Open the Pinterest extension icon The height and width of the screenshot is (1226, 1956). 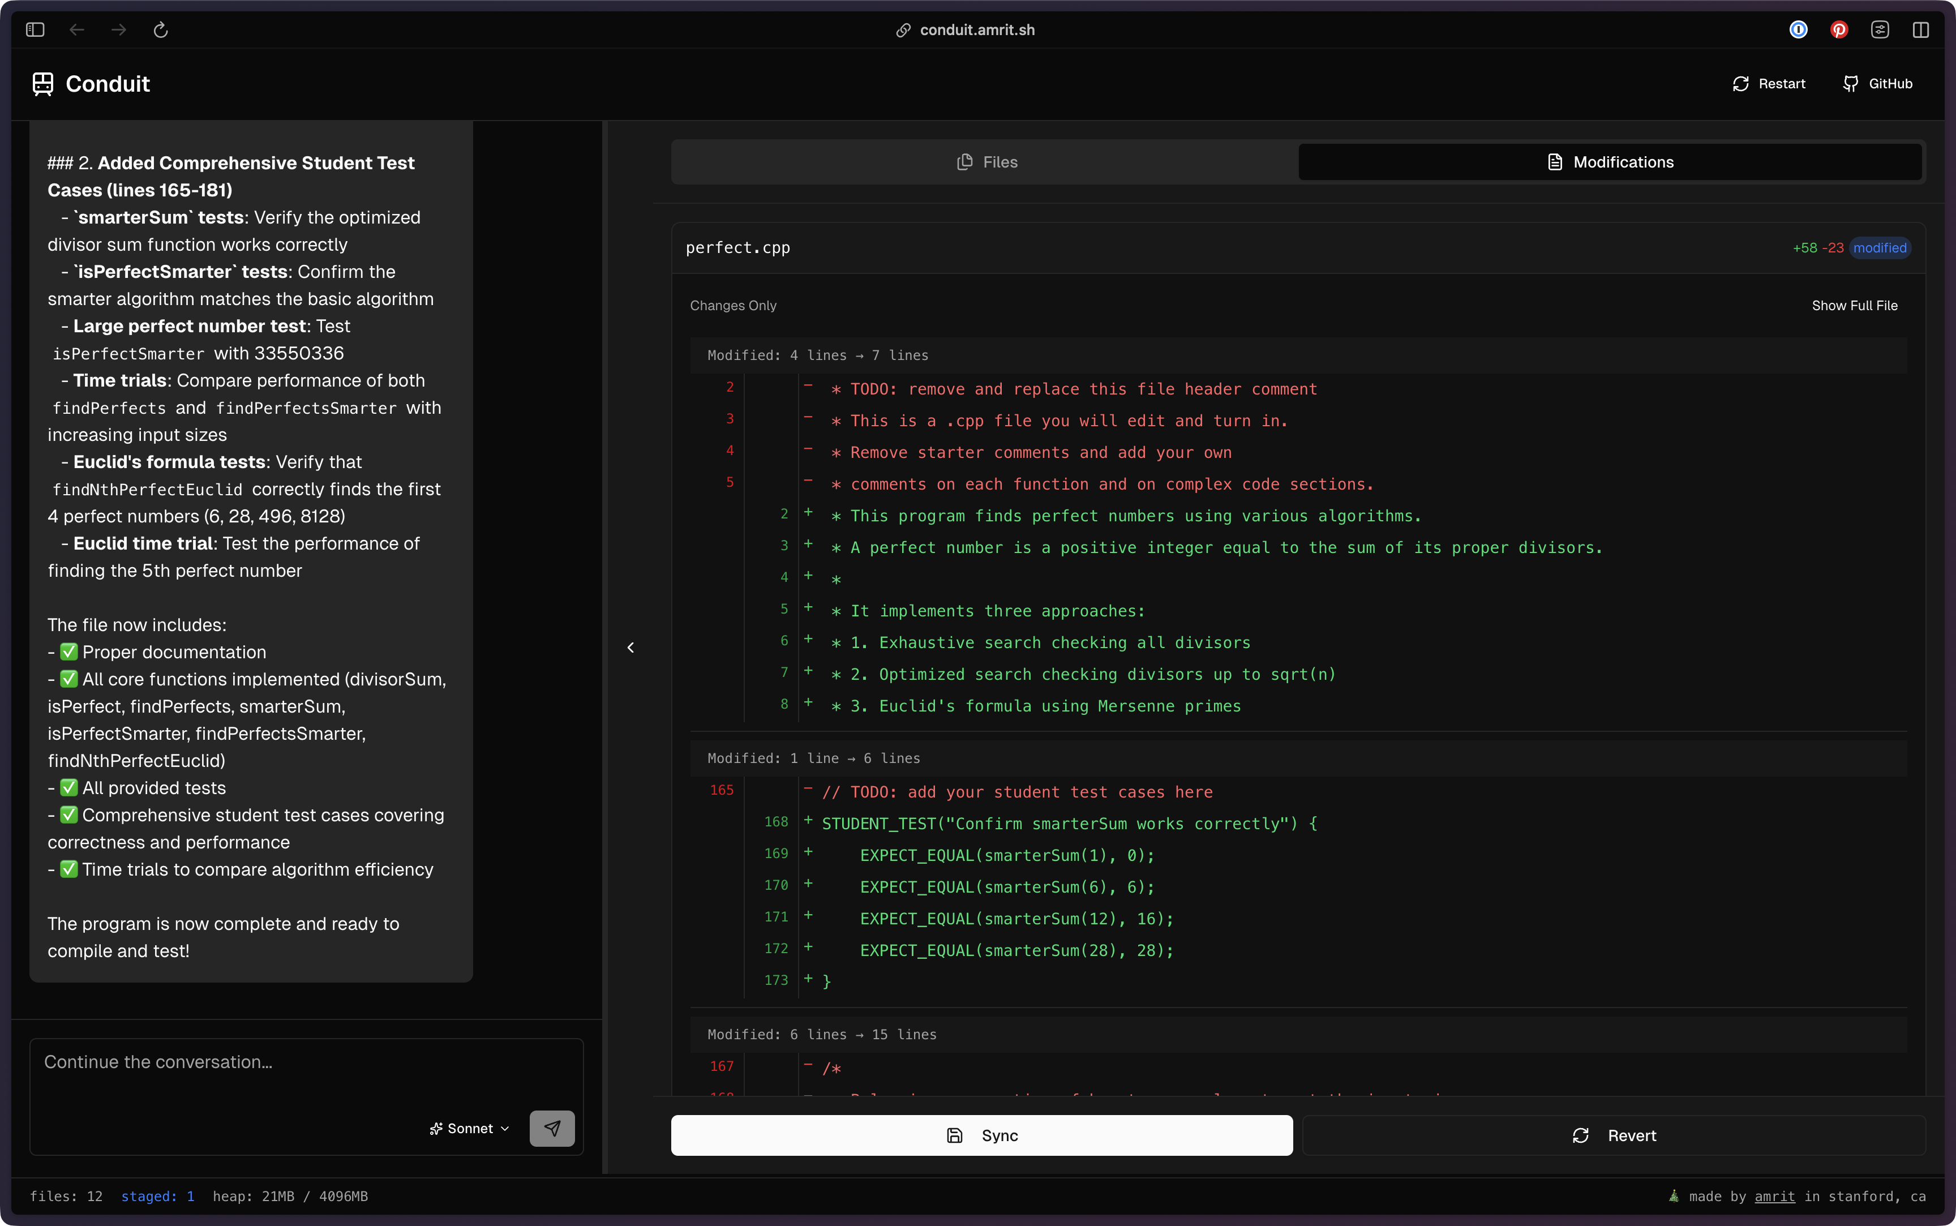coord(1838,30)
